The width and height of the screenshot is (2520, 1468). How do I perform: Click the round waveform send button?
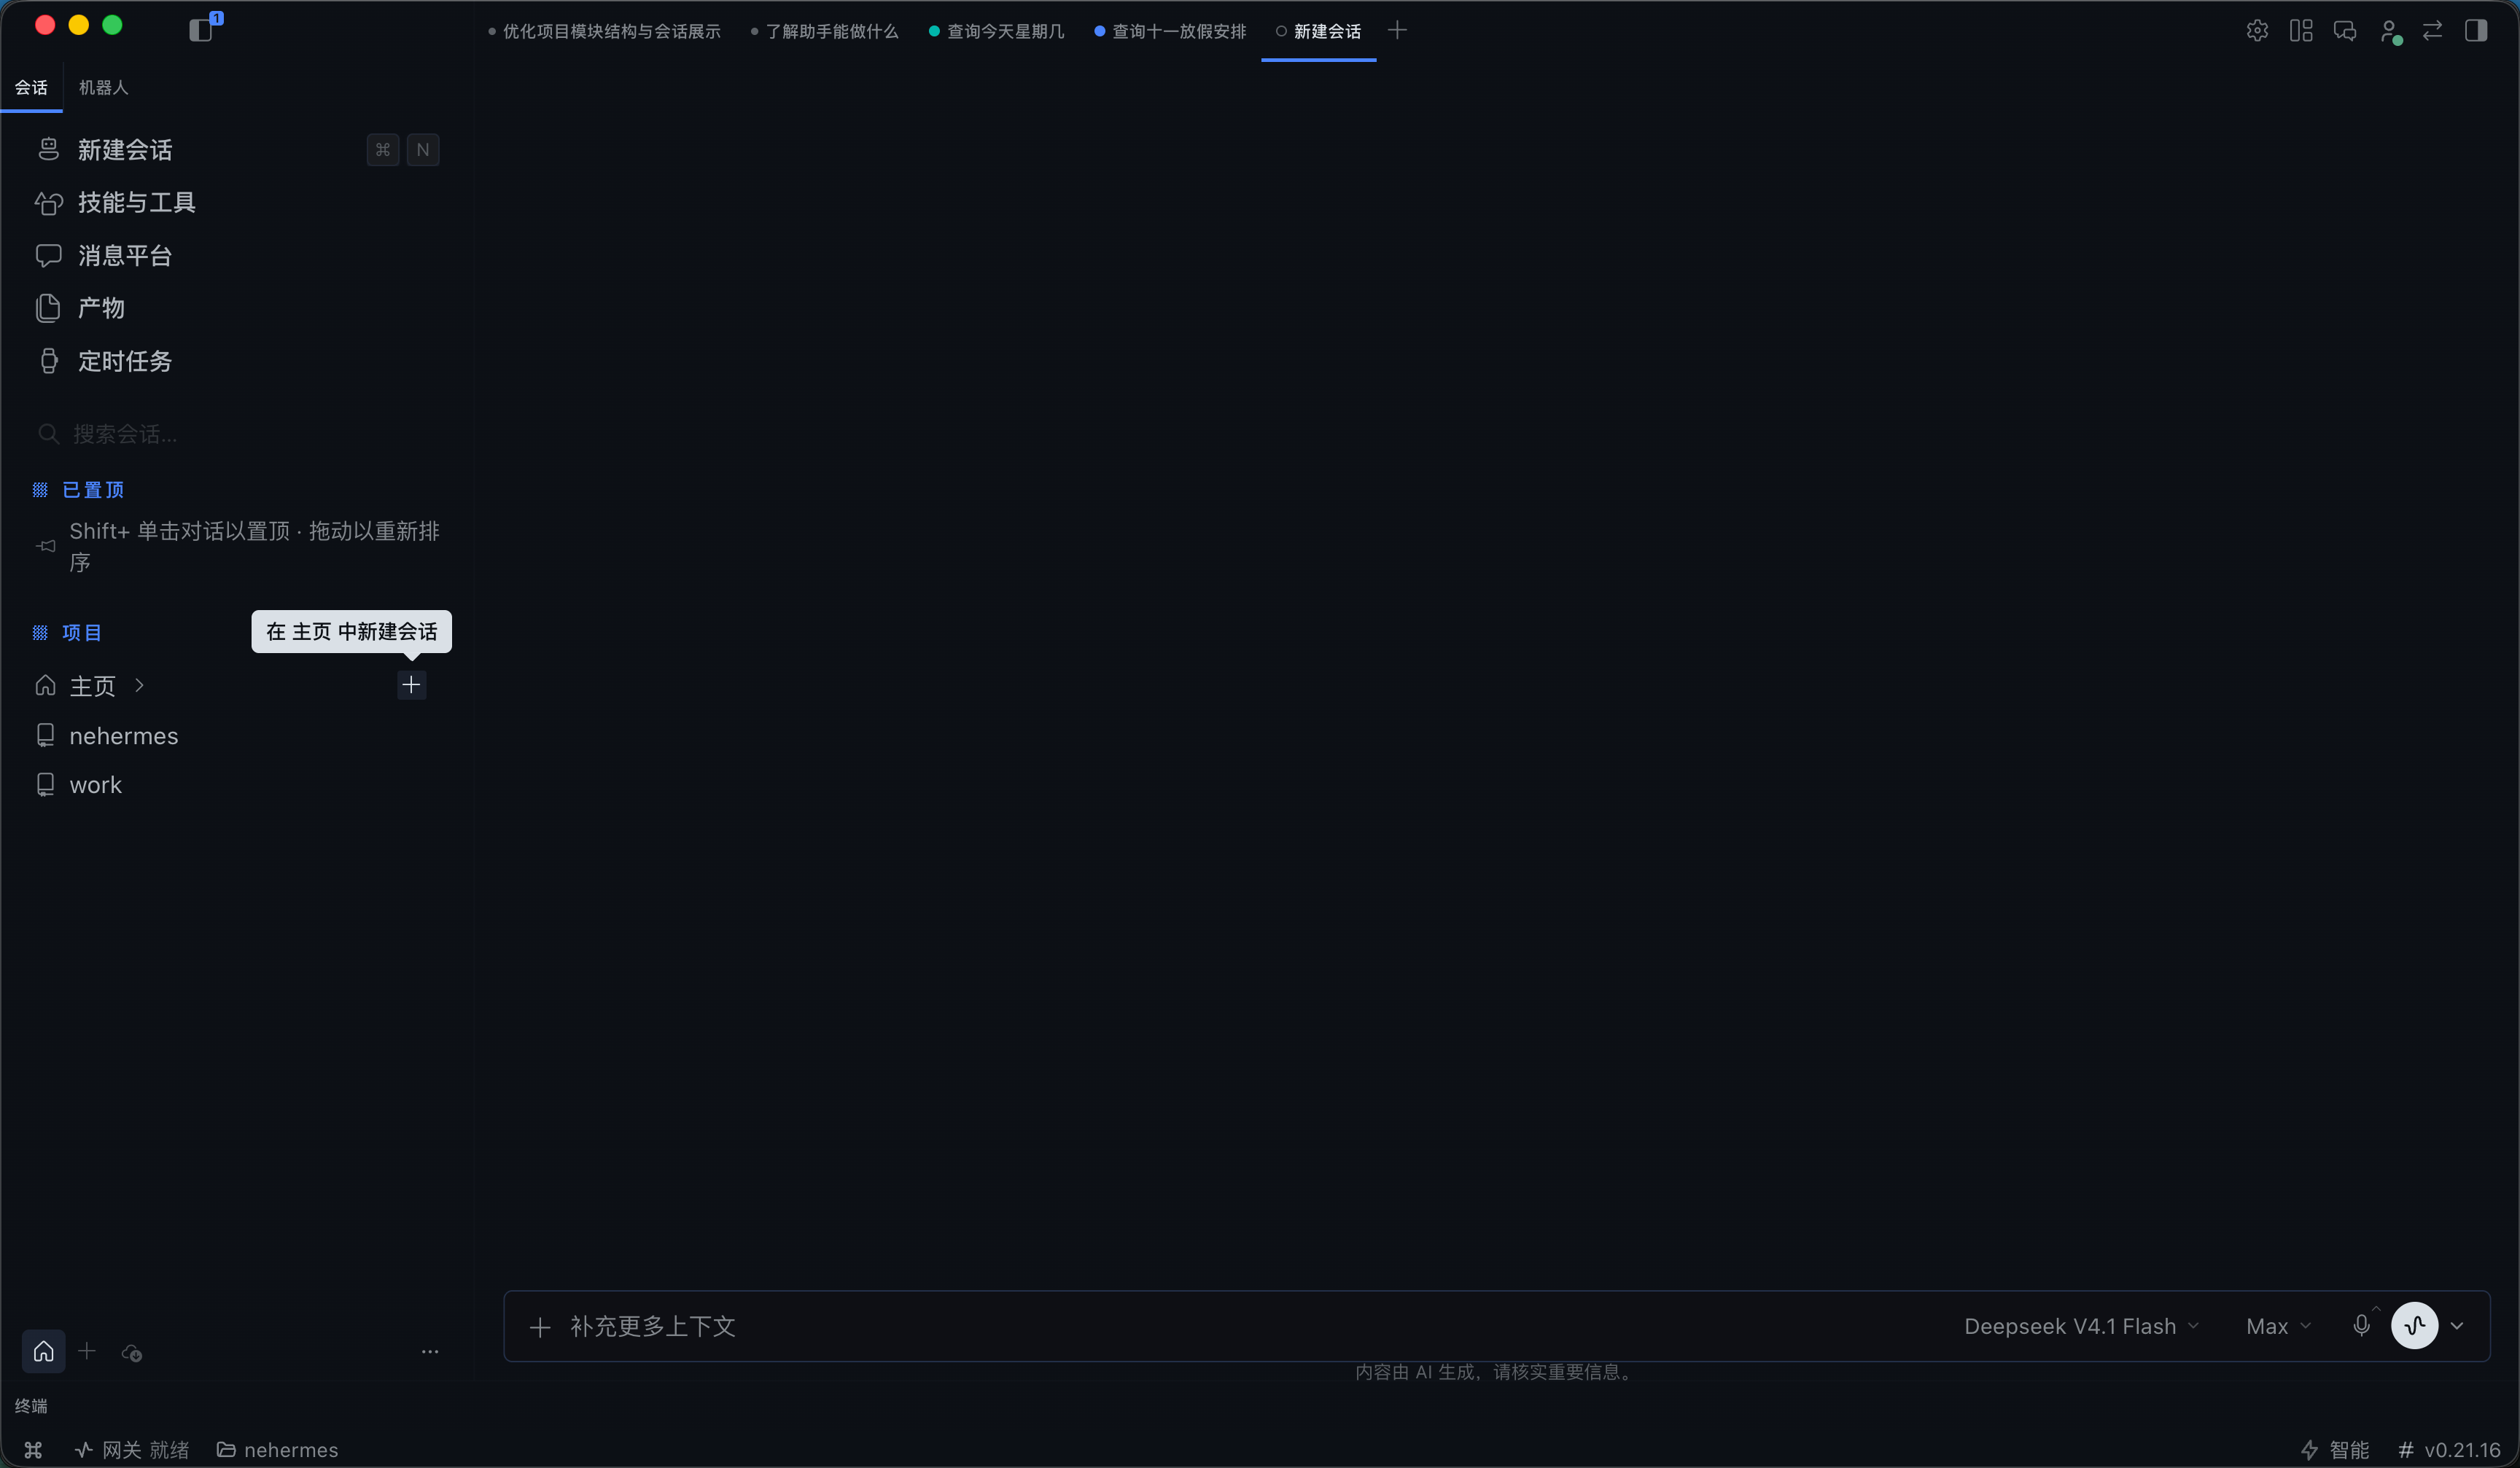[2414, 1326]
